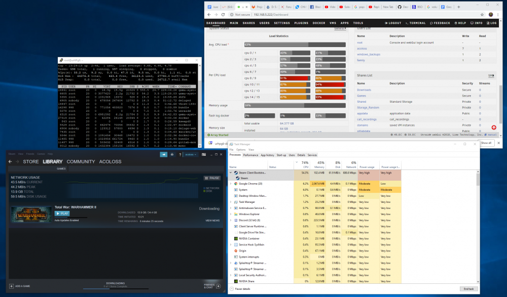
Task: Open Steam's inbox envelope icon
Action: (172, 155)
